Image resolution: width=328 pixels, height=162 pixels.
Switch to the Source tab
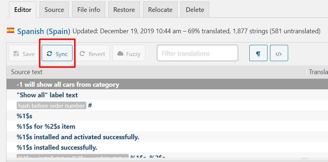(54, 10)
